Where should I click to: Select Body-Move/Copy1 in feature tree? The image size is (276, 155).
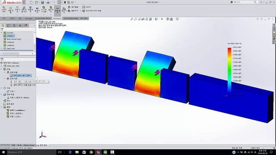(x=14, y=39)
